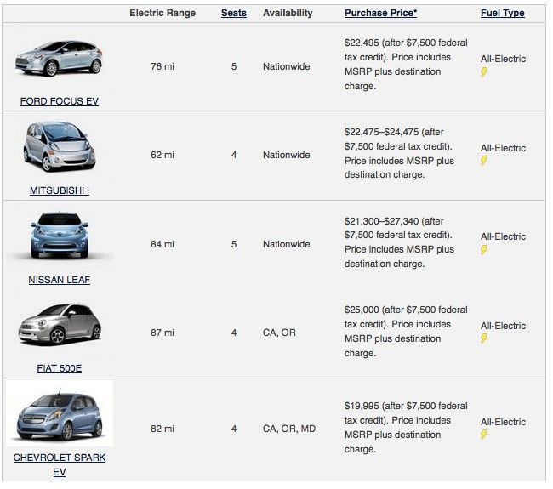Open the CHEVROLET SPARK EV link
The height and width of the screenshot is (489, 553).
60,464
